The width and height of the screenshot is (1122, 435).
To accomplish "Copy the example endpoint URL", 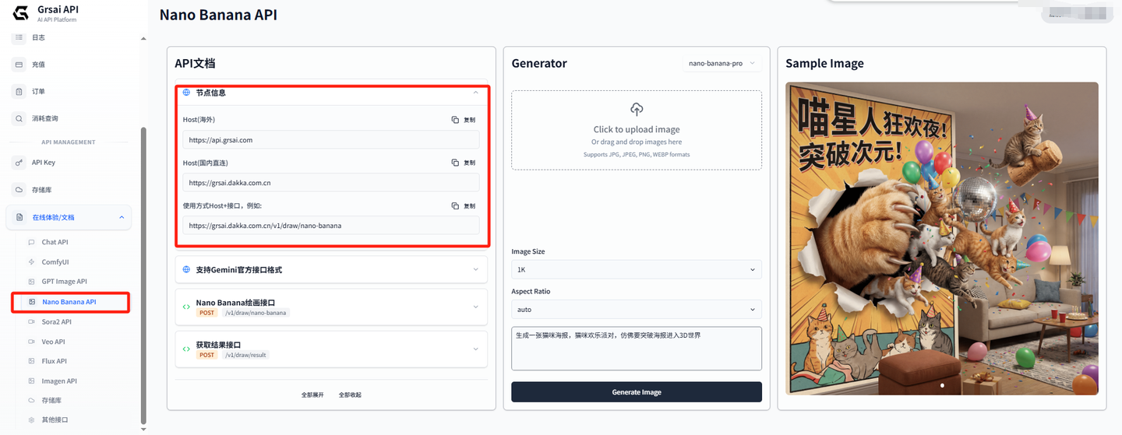I will (x=464, y=206).
